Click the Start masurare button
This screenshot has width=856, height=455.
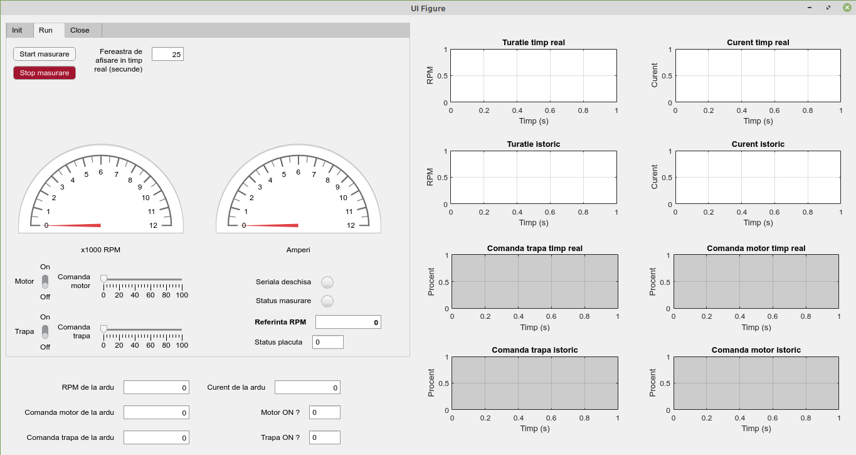[x=45, y=54]
